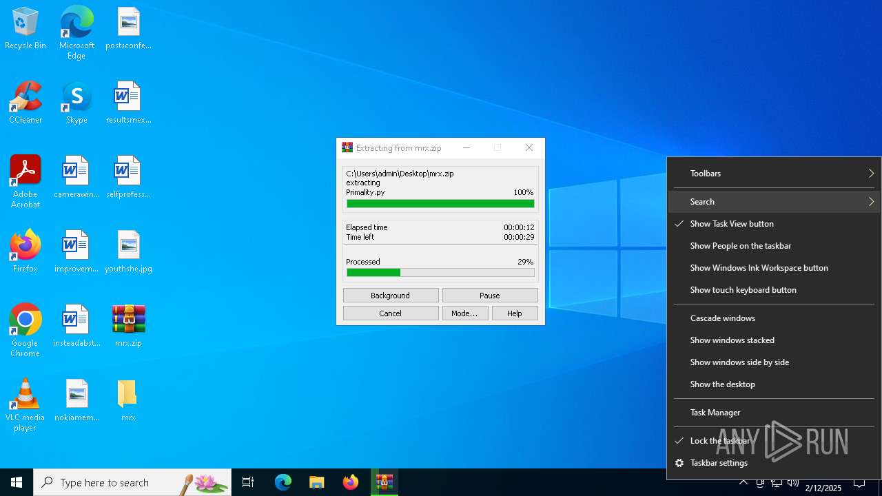Screen dimensions: 882x496
Task: Select the youthshe.jpg image file
Action: tap(128, 252)
